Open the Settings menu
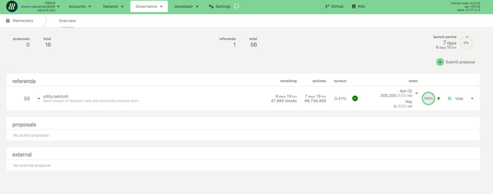The image size is (493, 194). (x=224, y=7)
